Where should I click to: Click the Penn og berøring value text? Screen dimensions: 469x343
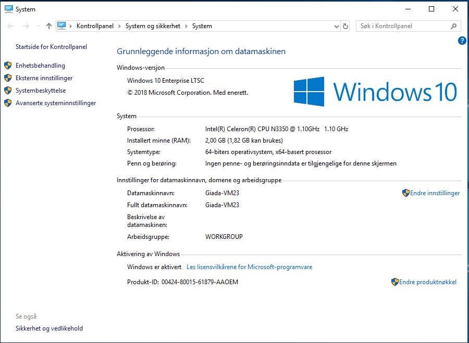(301, 163)
